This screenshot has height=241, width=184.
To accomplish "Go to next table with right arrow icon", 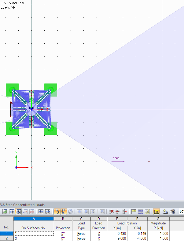I will coord(48,212).
